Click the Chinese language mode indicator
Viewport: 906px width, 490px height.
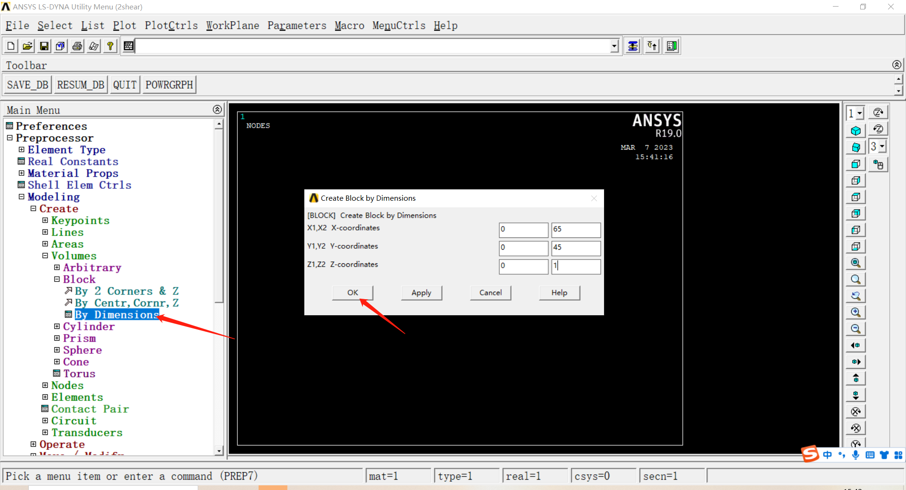click(x=827, y=455)
